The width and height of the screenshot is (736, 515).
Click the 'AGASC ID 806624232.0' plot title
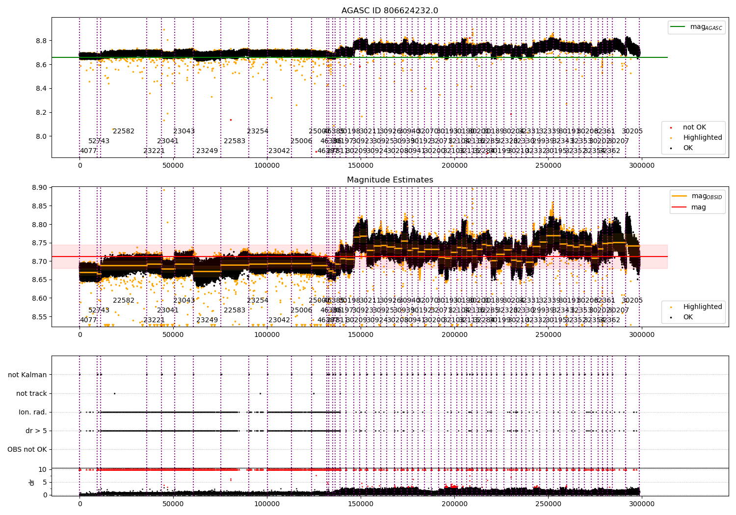(x=390, y=11)
